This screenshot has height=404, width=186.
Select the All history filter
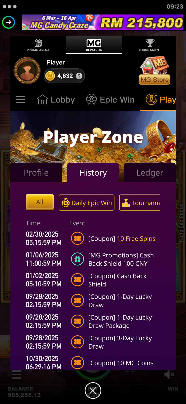[40, 202]
